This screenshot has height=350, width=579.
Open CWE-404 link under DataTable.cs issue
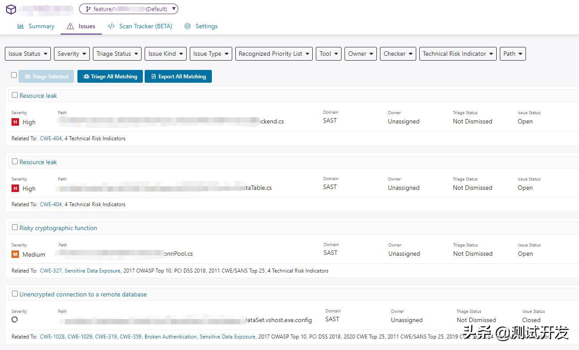point(51,204)
